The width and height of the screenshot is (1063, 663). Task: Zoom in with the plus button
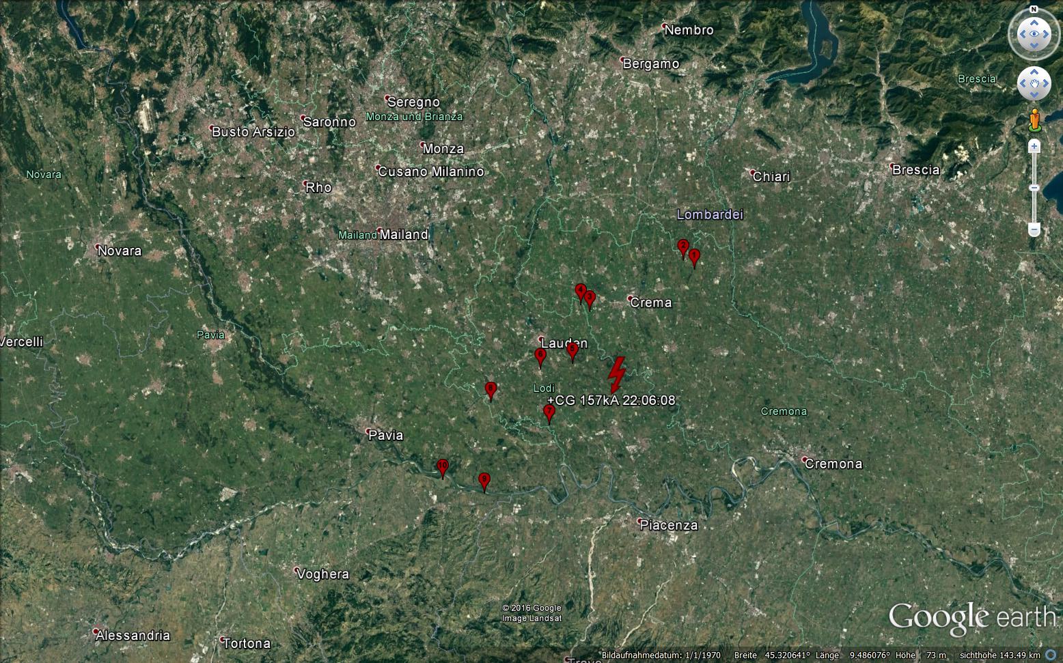[x=1034, y=146]
